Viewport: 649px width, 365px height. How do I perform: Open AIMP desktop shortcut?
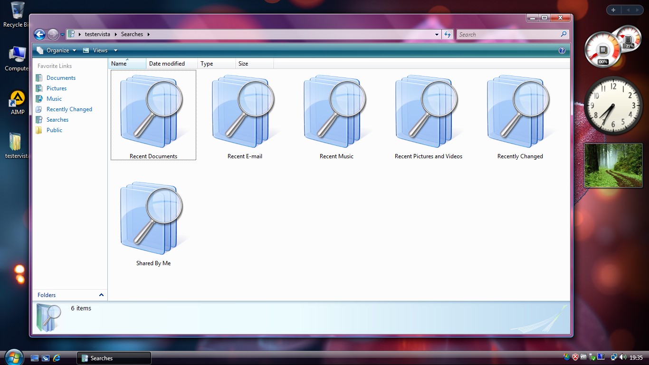coord(18,101)
